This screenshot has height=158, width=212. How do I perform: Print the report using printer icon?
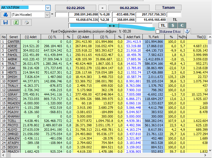coord(27,22)
